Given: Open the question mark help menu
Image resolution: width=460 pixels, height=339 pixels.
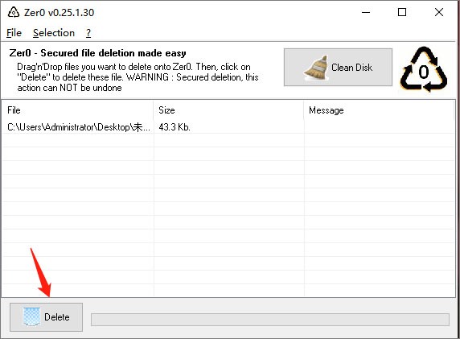Looking at the screenshot, I should coord(88,33).
